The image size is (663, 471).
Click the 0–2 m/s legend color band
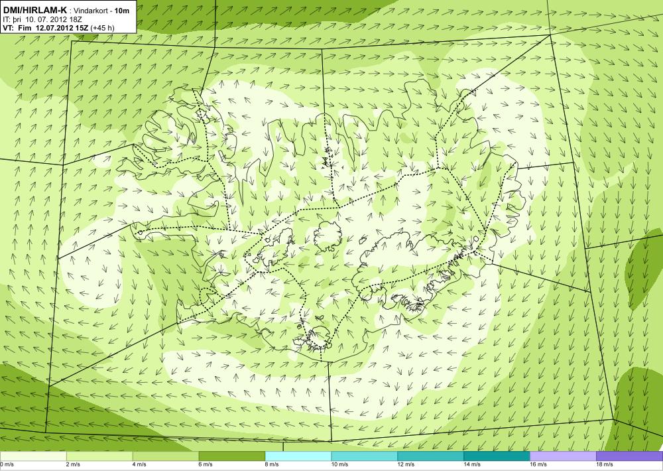pos(33,456)
